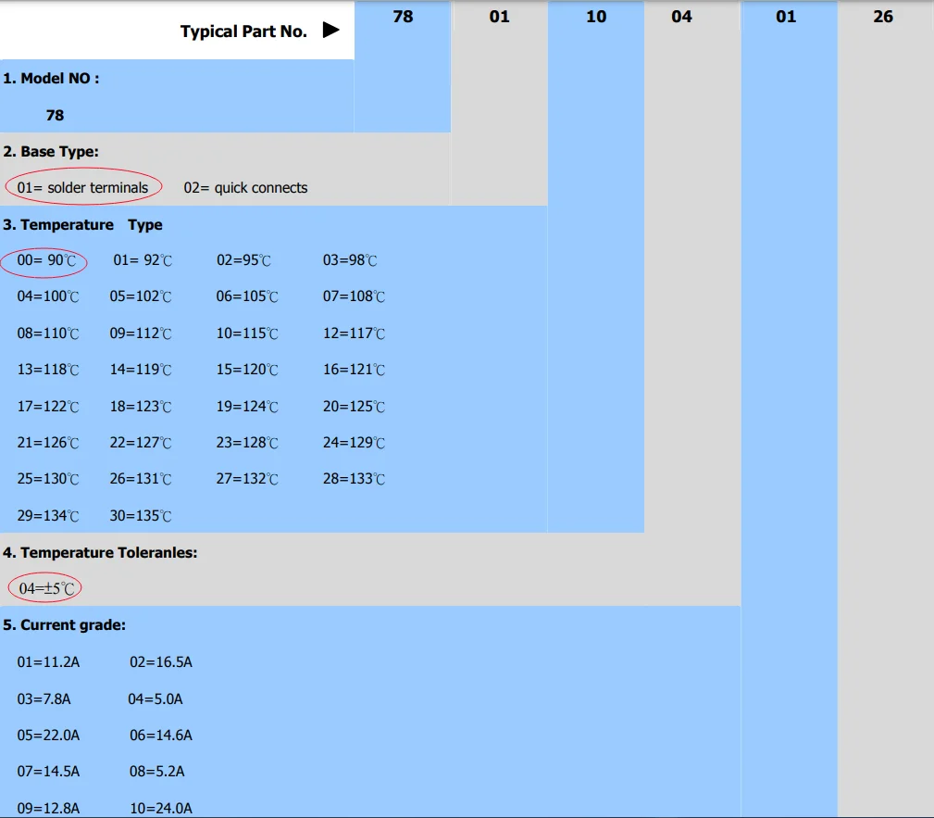Click "02= quick connects" text
The height and width of the screenshot is (818, 934).
pyautogui.click(x=245, y=188)
